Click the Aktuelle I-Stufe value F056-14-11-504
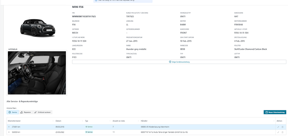288x136 pixels. [241, 33]
